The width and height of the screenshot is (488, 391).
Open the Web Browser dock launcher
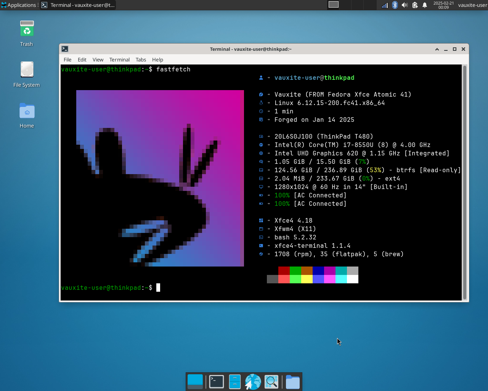253,381
